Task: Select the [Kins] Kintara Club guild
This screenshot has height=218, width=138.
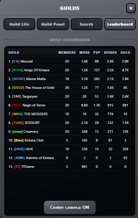Action: (x=69, y=140)
